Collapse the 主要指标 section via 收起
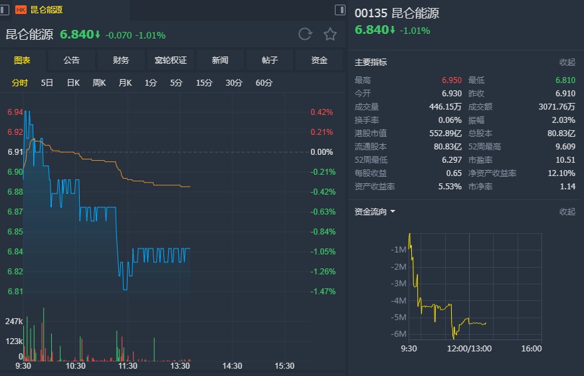Viewport: 584px width, 376px height. pyautogui.click(x=567, y=62)
